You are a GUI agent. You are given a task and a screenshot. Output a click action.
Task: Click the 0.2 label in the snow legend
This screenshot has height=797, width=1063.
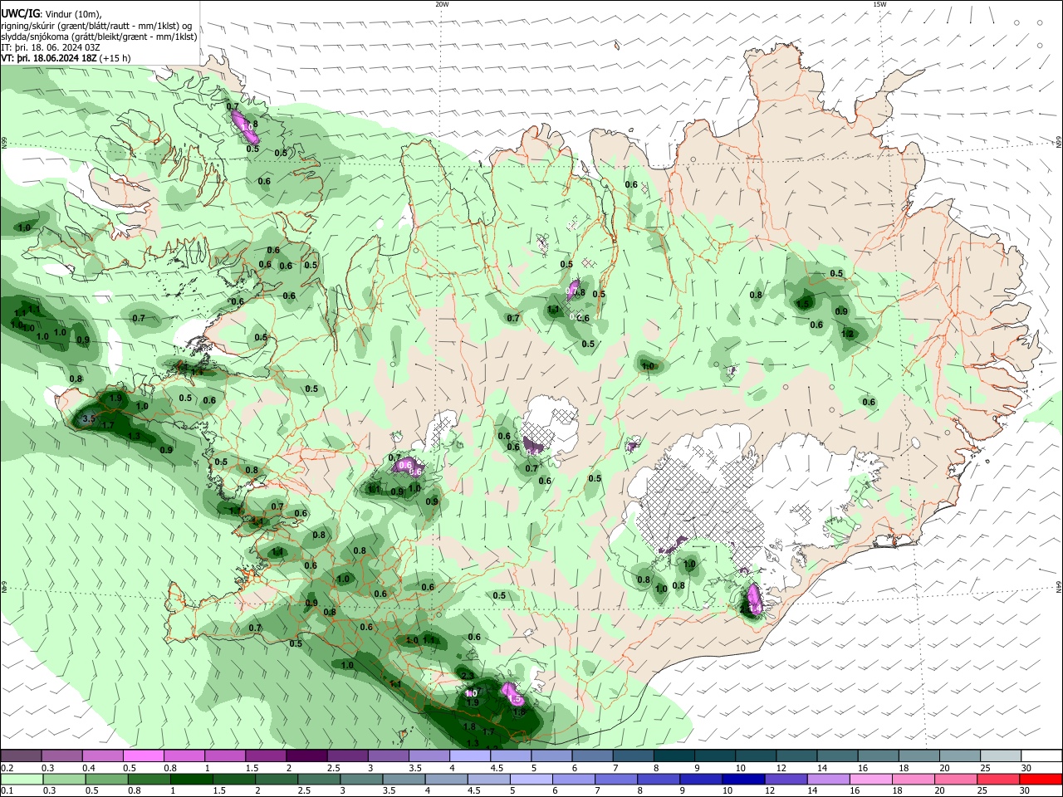(x=7, y=768)
